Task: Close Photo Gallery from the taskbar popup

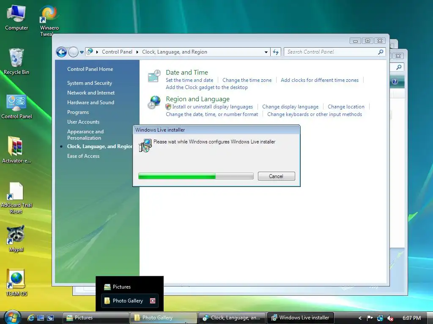Action: point(152,300)
